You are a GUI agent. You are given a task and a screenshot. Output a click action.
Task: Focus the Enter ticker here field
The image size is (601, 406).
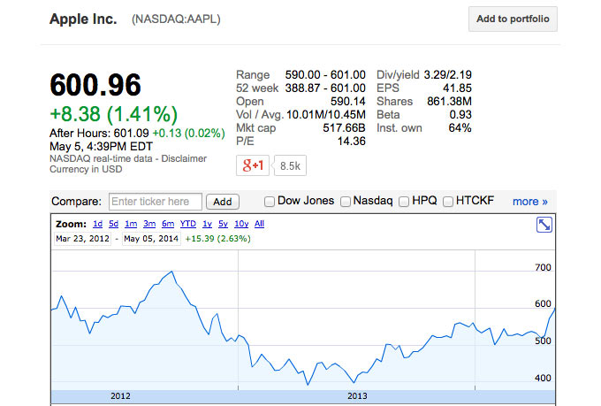point(156,202)
